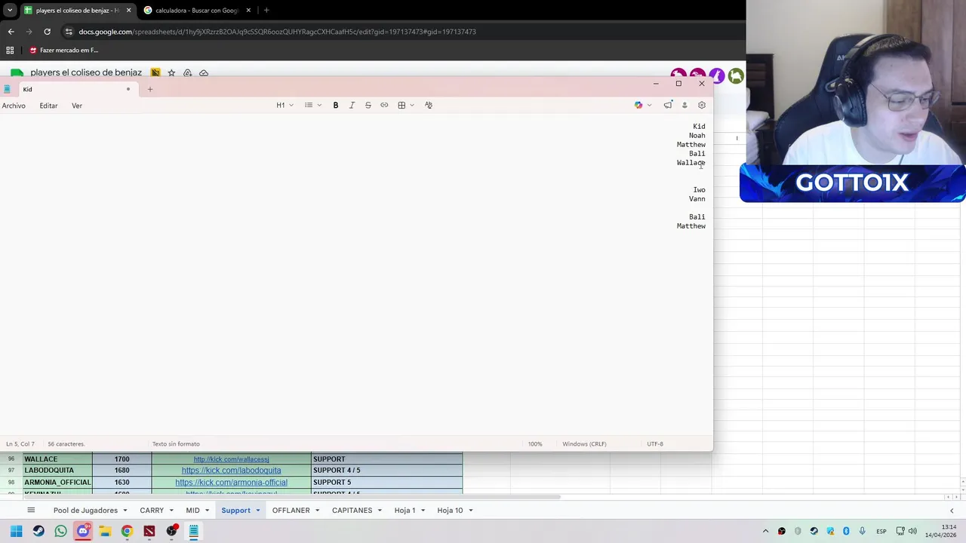Click the name Iwo in Notepad text
The width and height of the screenshot is (966, 543).
click(699, 190)
